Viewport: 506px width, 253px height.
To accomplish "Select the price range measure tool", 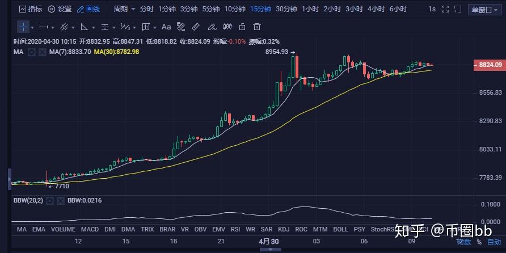I will point(181,27).
